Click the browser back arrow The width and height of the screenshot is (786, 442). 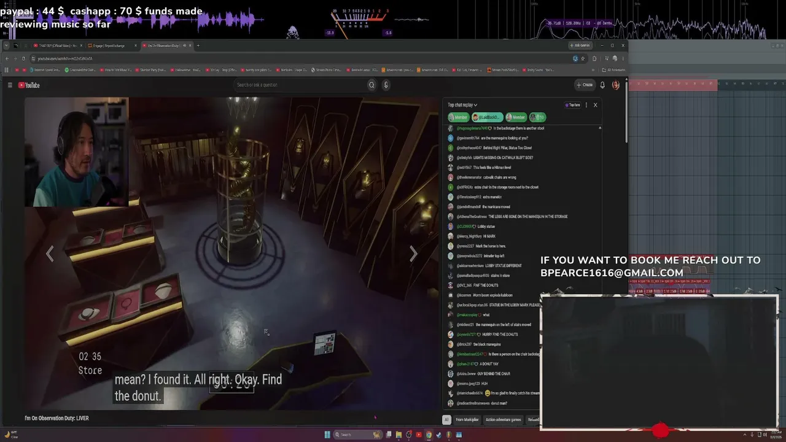click(7, 58)
